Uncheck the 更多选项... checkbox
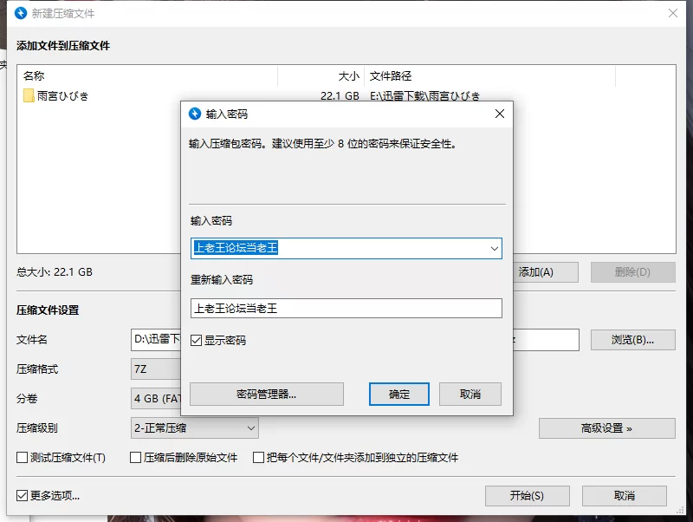 23,495
